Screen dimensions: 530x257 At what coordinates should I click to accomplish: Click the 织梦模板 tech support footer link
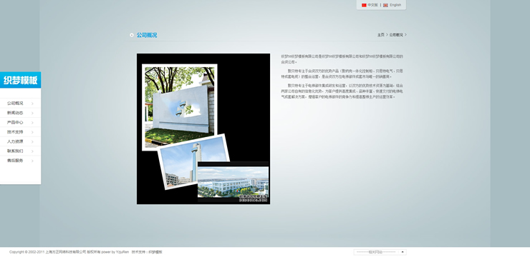coord(155,252)
